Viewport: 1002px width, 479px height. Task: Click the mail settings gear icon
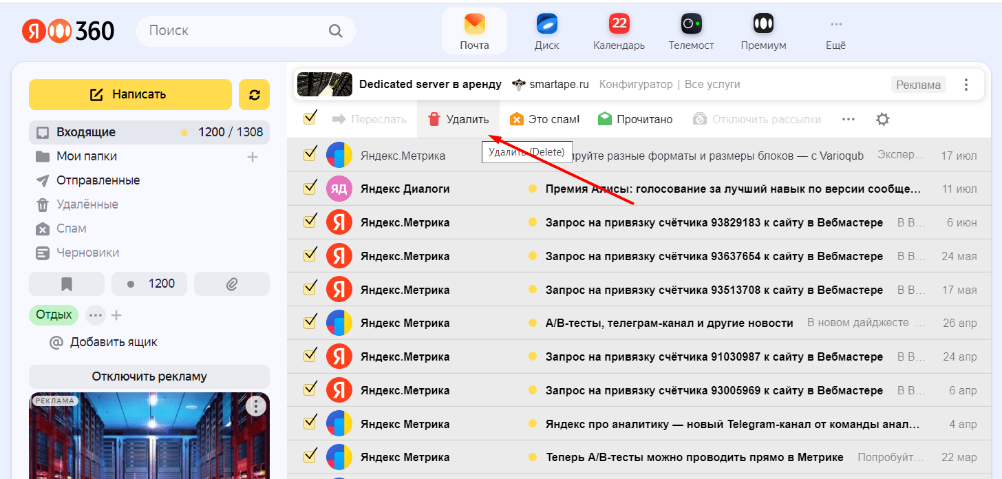click(x=882, y=119)
